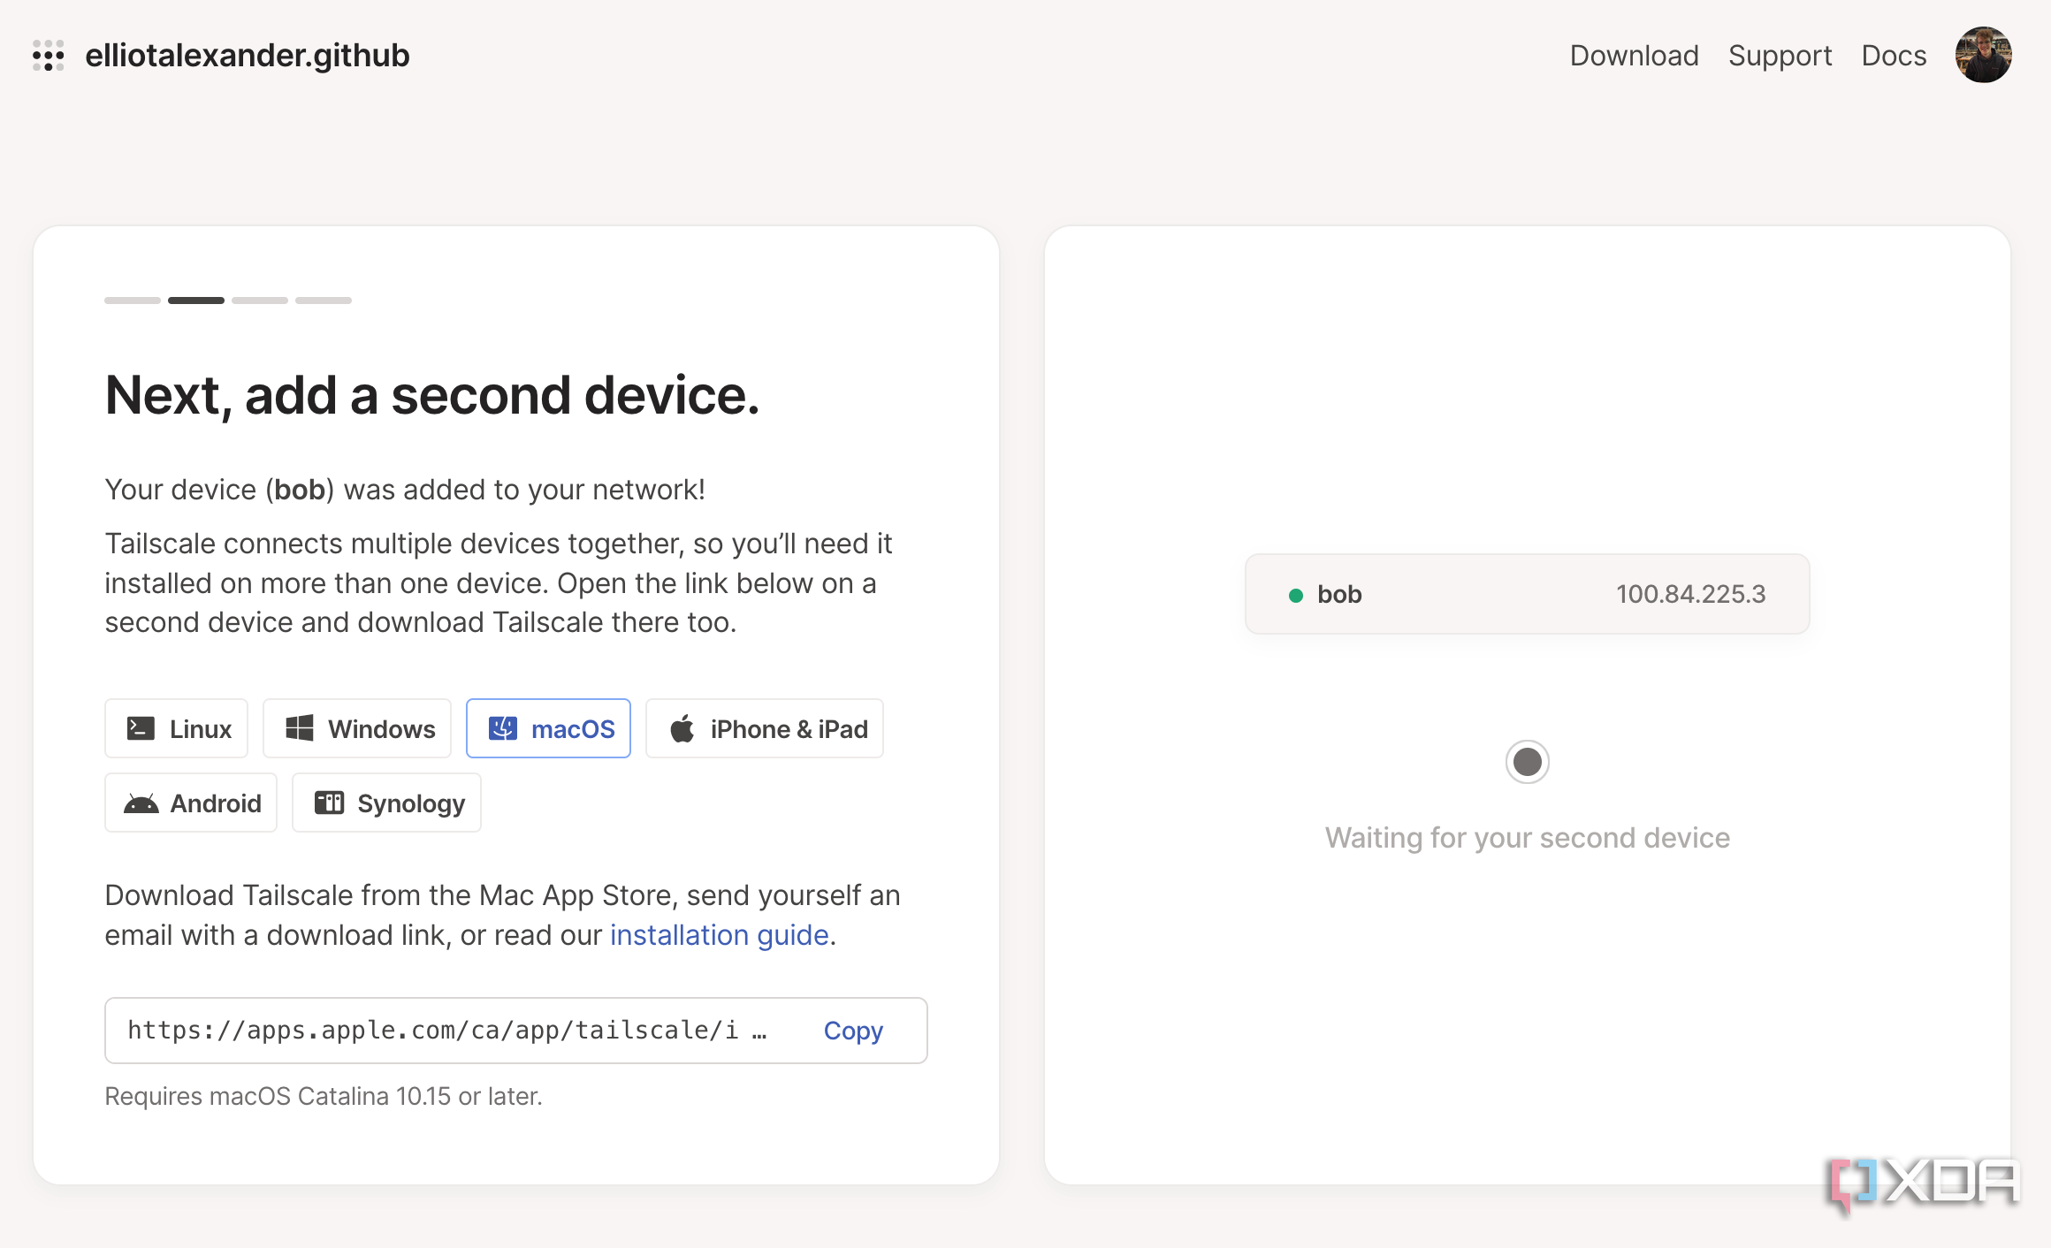Select the Linux platform tab
Image resolution: width=2051 pixels, height=1248 pixels.
[x=177, y=728]
